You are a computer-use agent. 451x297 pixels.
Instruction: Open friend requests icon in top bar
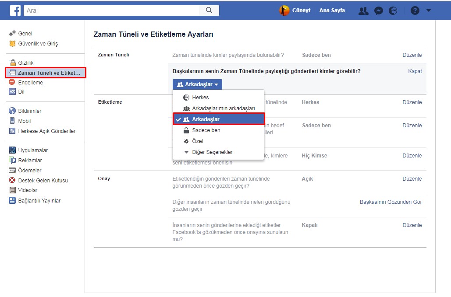[x=363, y=11]
